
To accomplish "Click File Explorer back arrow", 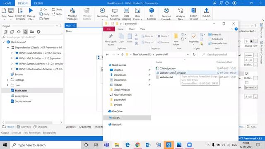I will (107, 55).
